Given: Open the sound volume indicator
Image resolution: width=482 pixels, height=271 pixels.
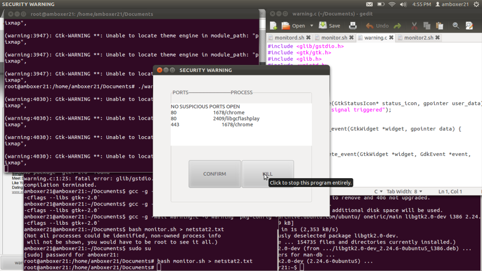Looking at the screenshot, I should [403, 4].
